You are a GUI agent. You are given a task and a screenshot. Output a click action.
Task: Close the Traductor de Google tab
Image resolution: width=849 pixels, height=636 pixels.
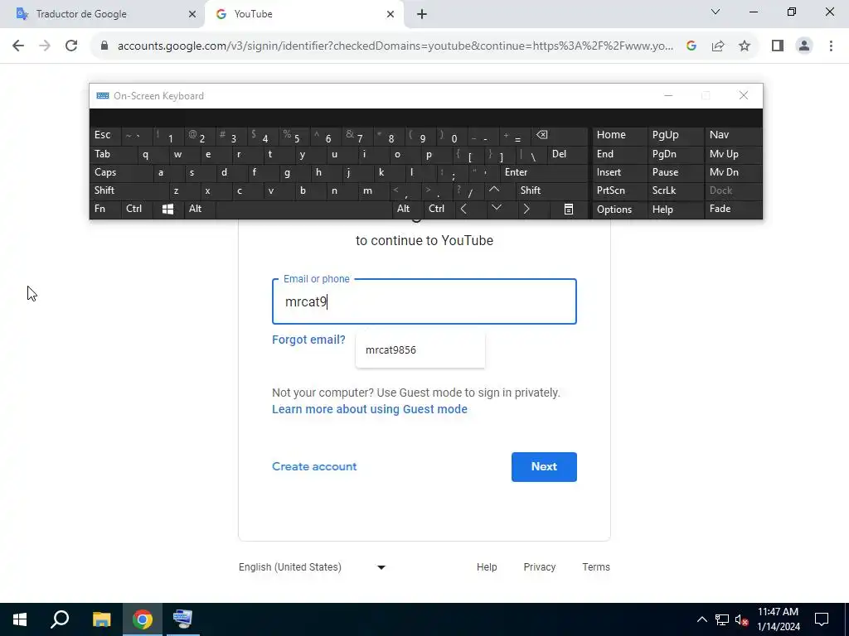(192, 14)
